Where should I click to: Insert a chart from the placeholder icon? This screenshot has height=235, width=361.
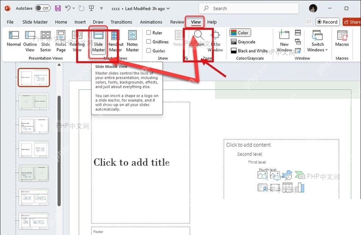tap(300, 188)
